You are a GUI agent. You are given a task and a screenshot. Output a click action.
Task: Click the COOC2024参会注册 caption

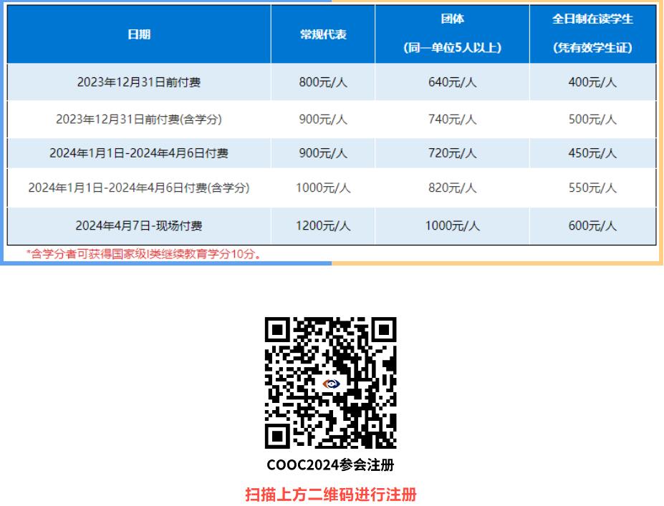[330, 465]
